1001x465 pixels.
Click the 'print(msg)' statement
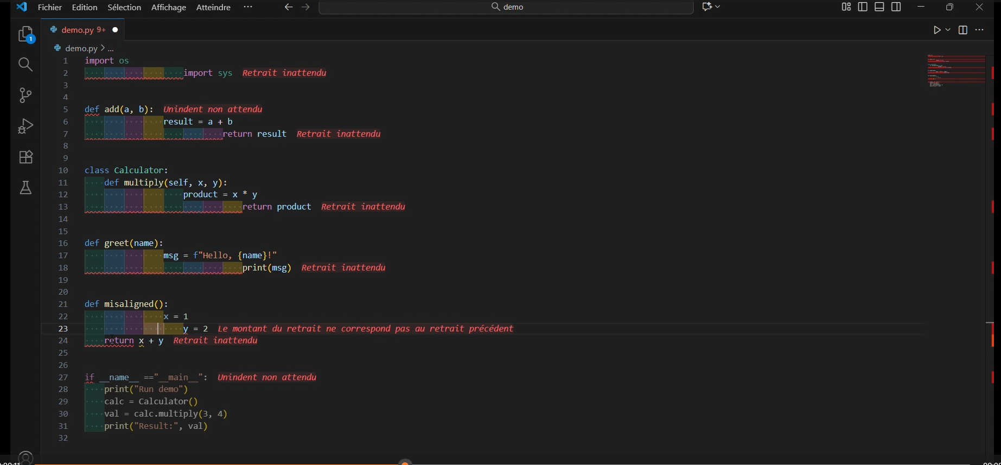[x=267, y=267]
